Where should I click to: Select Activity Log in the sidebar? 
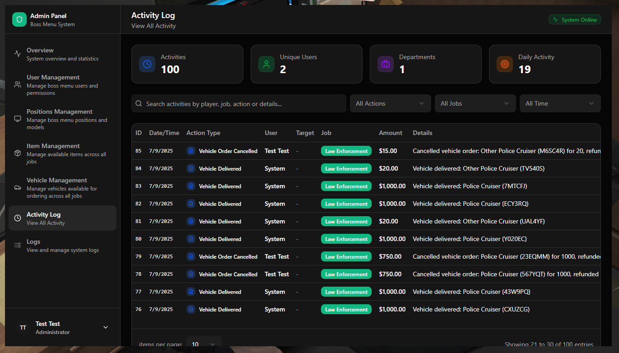62,218
